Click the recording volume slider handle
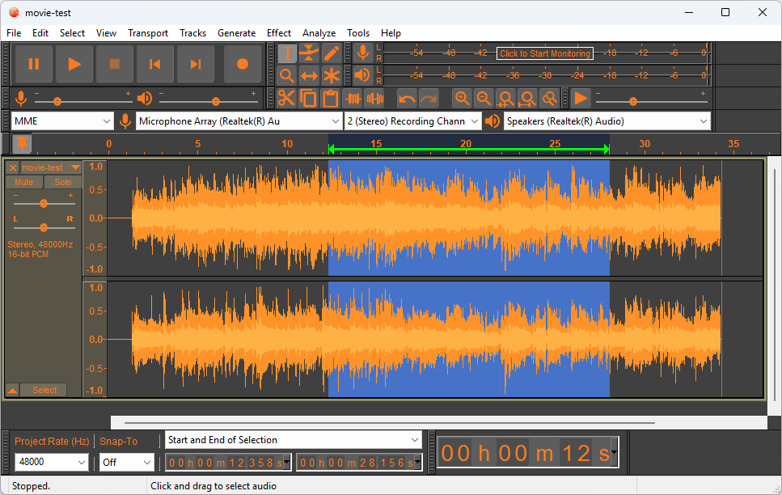Viewport: 782px width, 495px height. 57,101
